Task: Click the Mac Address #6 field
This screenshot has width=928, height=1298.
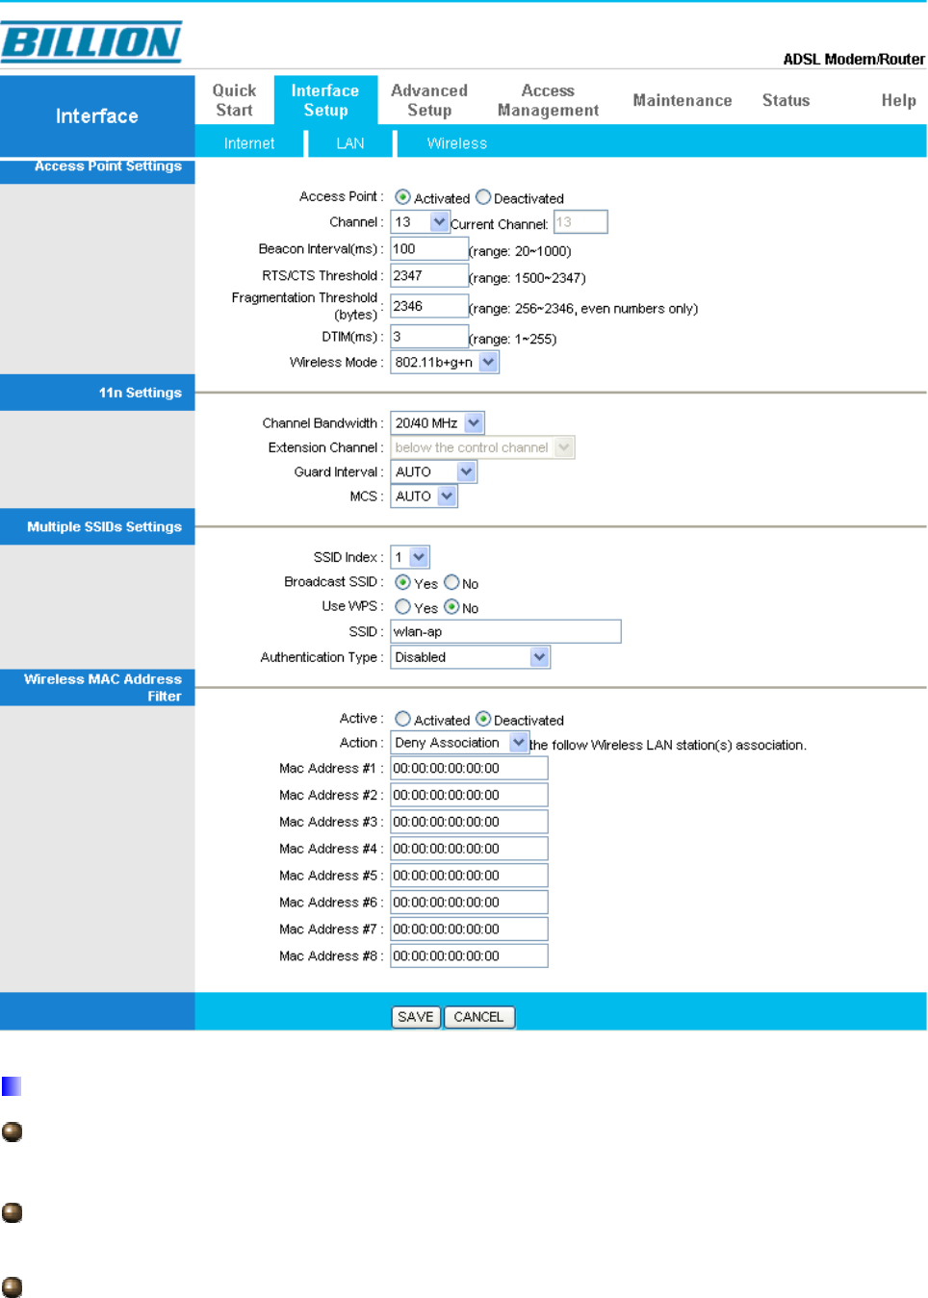Action: 469,903
